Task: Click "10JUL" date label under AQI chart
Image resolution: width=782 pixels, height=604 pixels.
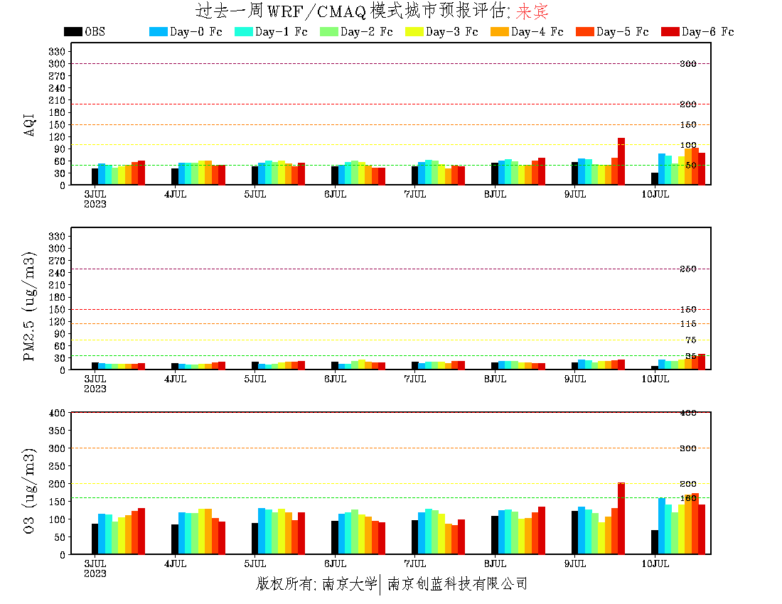Action: (x=655, y=194)
